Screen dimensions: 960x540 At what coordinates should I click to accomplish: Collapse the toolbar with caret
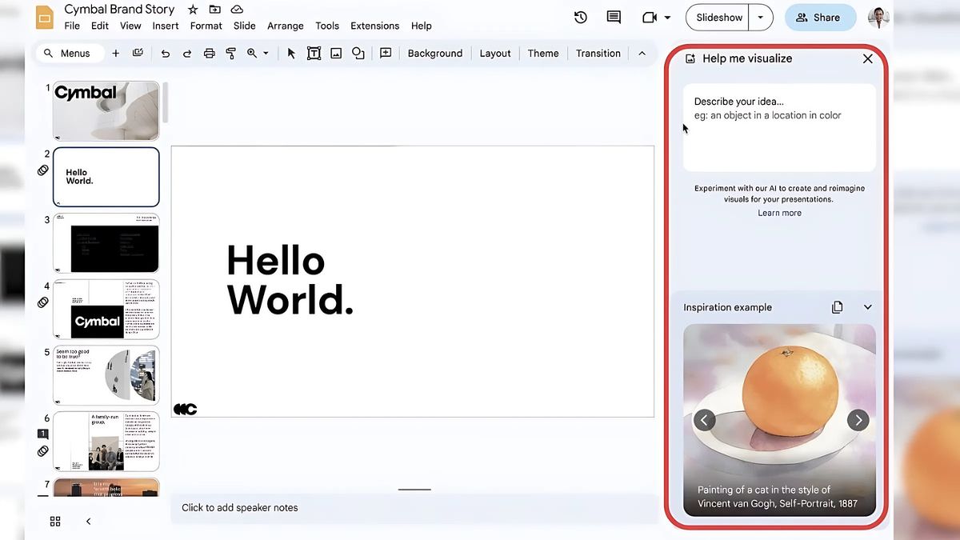pos(642,54)
